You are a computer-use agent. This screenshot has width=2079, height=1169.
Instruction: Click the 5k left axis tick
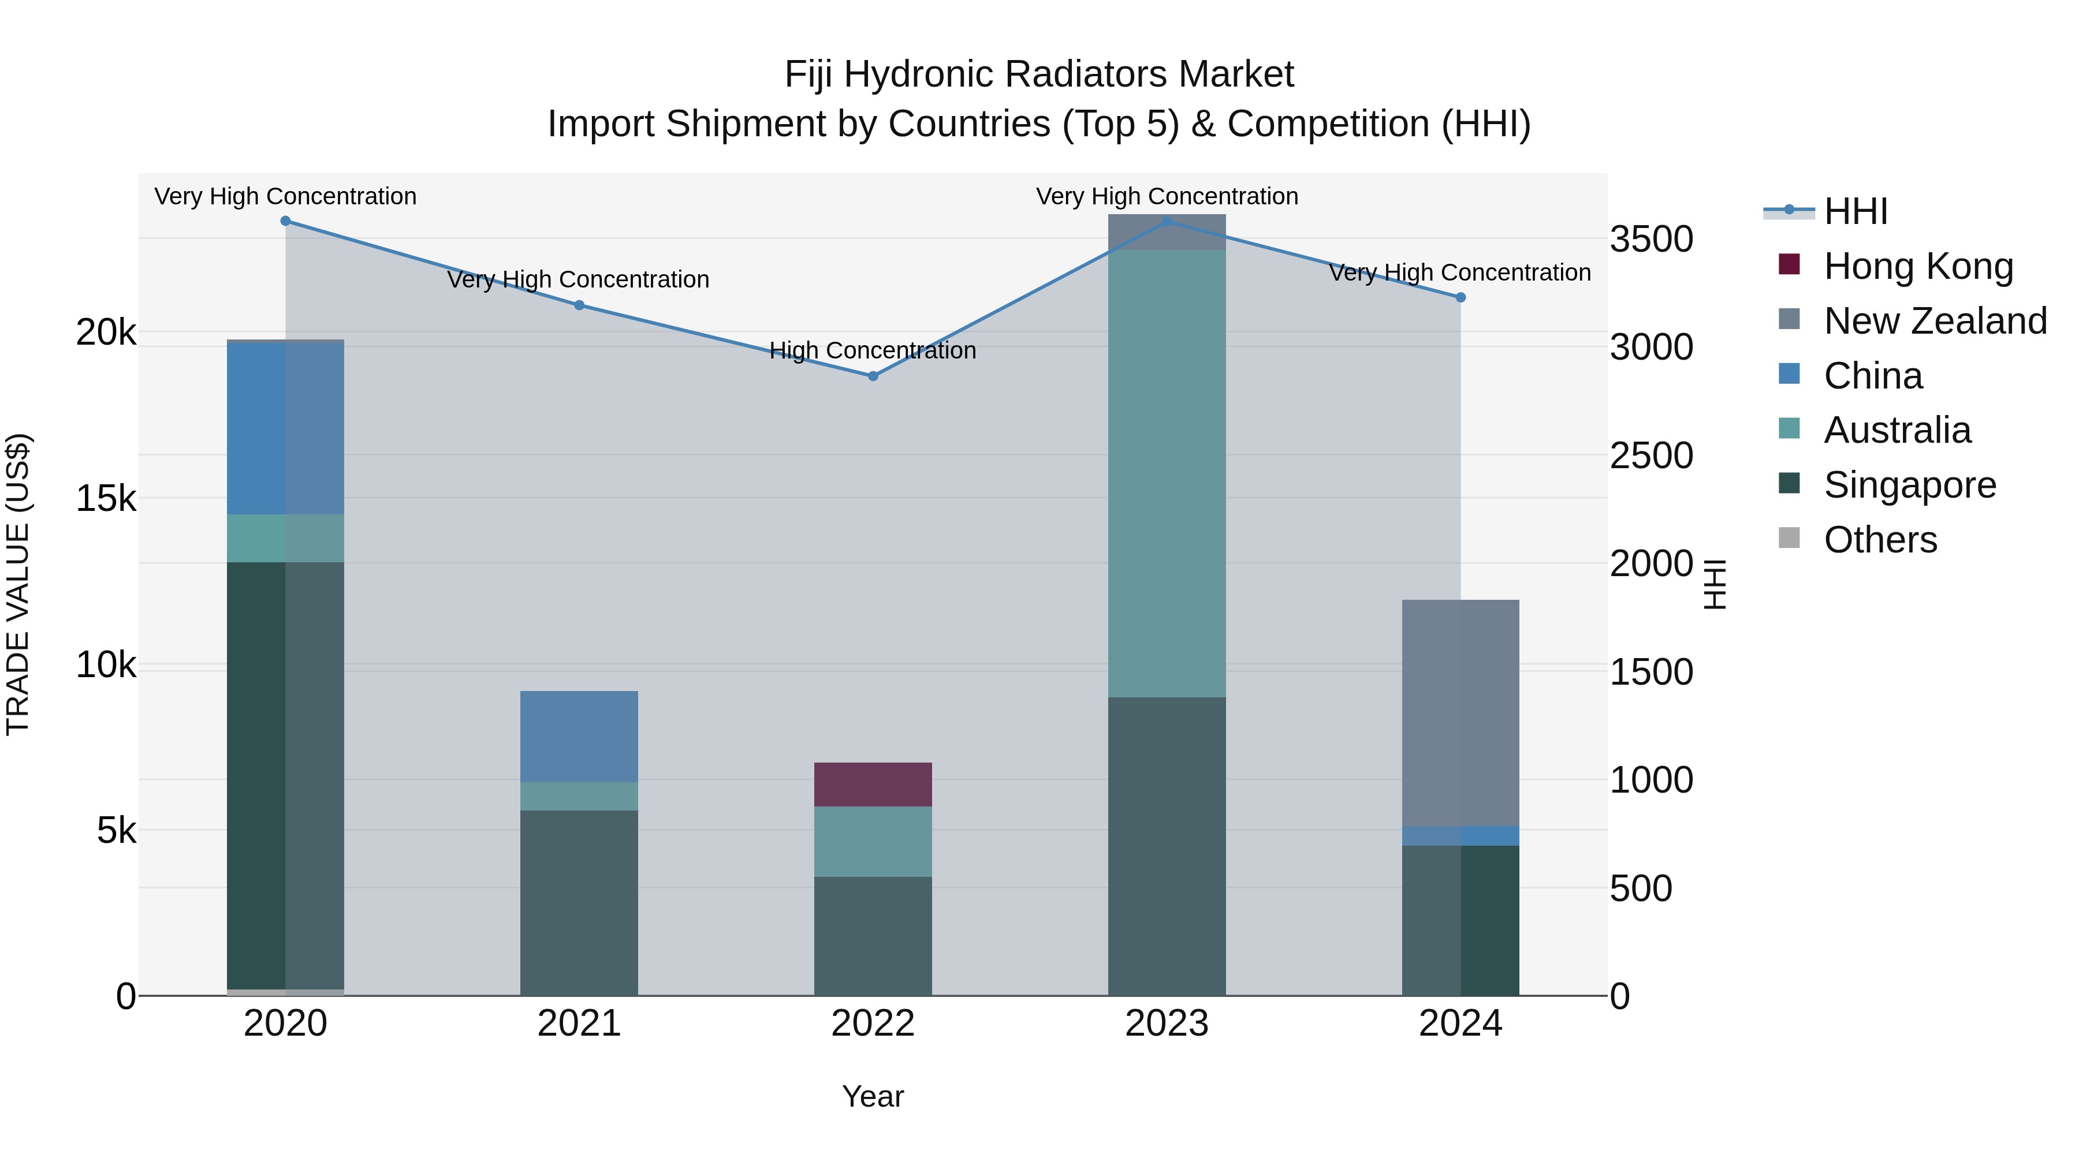[117, 831]
